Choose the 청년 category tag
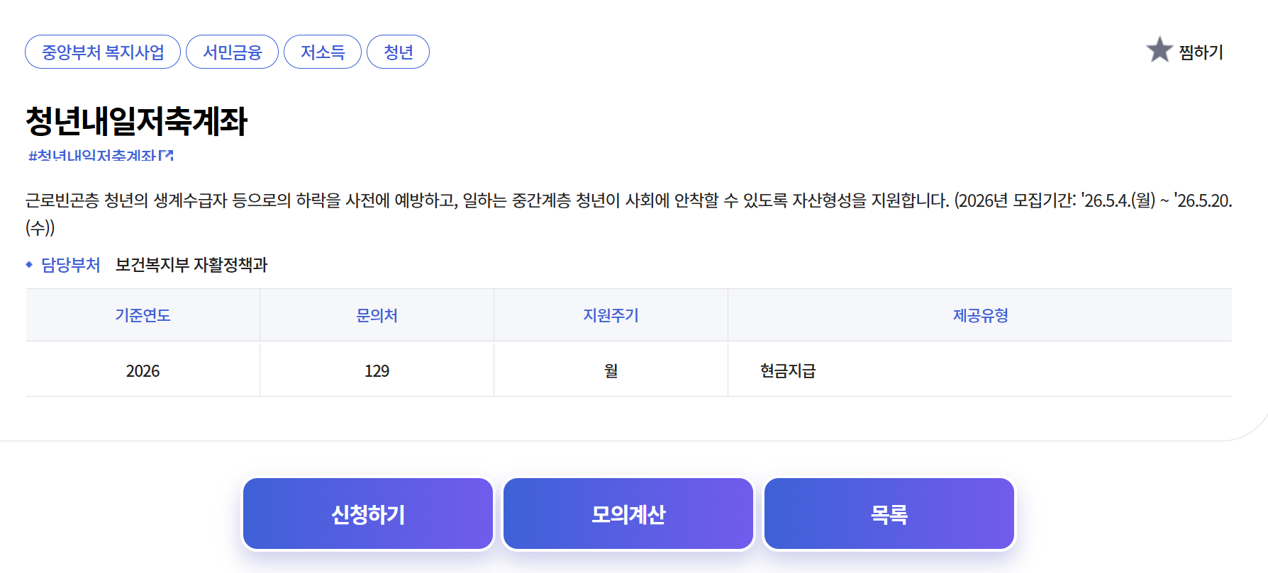Image resolution: width=1268 pixels, height=573 pixels. pos(398,52)
